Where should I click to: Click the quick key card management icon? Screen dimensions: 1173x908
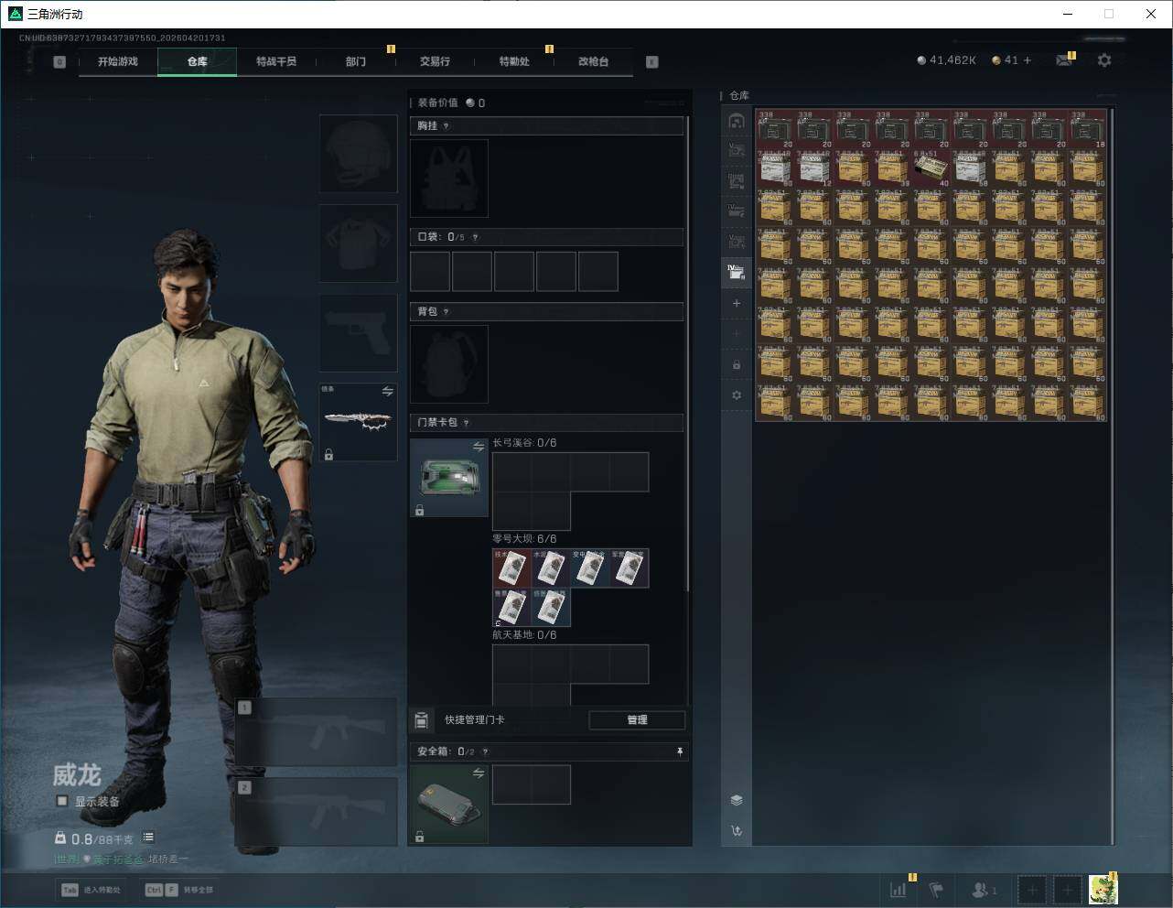click(422, 720)
